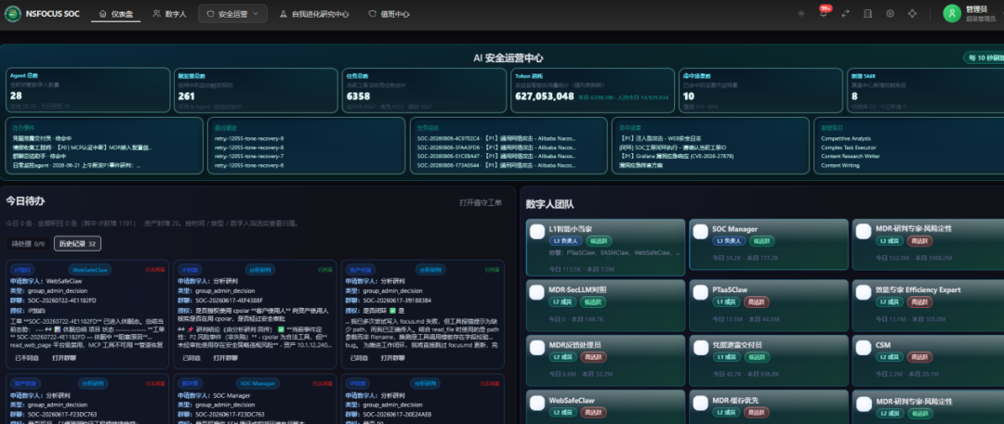Click 低活跃 tag on 凭据泄露交付员 card
The height and width of the screenshot is (424, 1004).
757,357
